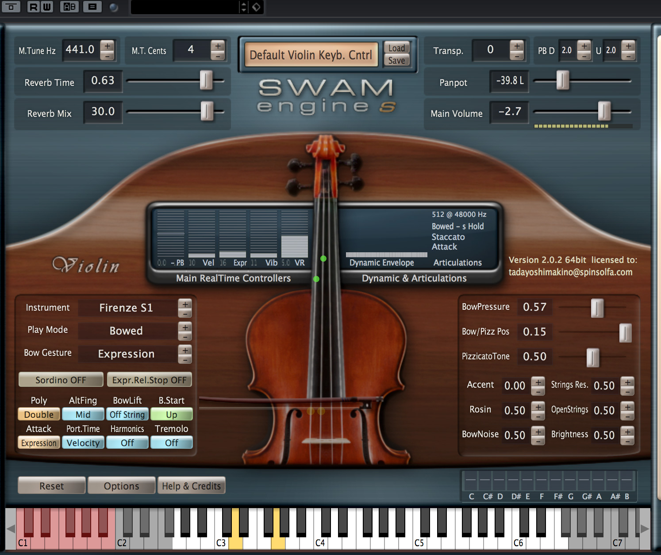The image size is (661, 555).
Task: Open Main RealTime Controllers panel
Action: (233, 278)
